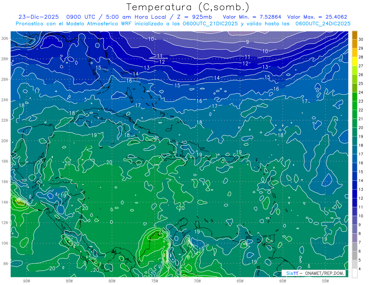The height and width of the screenshot is (285, 369).
Task: Click the "8N" latitude axis label
Action: click(6, 264)
